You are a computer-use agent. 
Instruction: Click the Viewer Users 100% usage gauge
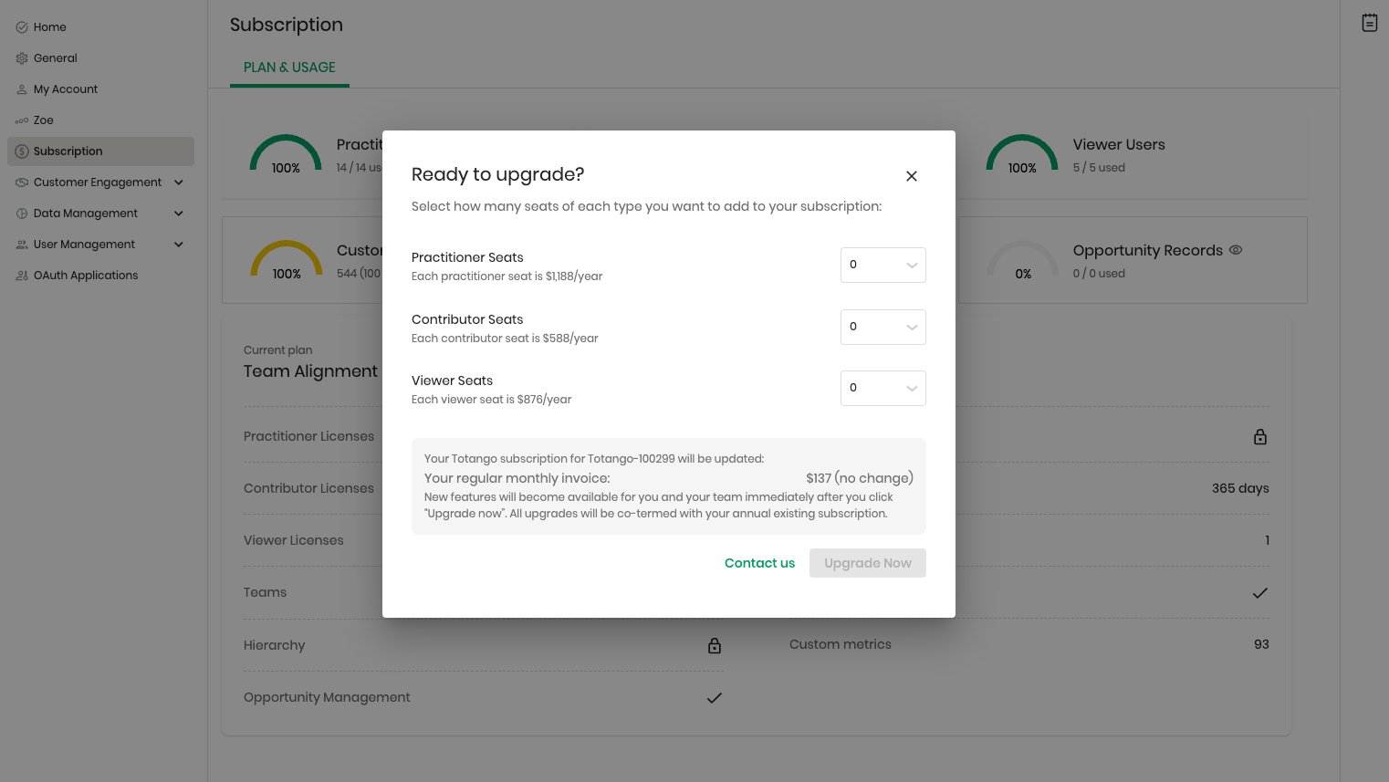tap(1022, 154)
